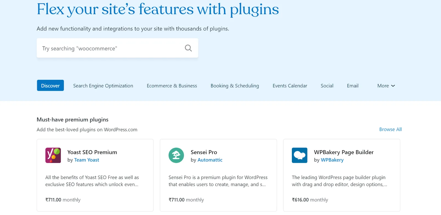
Task: Click the Yoast SEO Premium description text
Action: tap(92, 181)
